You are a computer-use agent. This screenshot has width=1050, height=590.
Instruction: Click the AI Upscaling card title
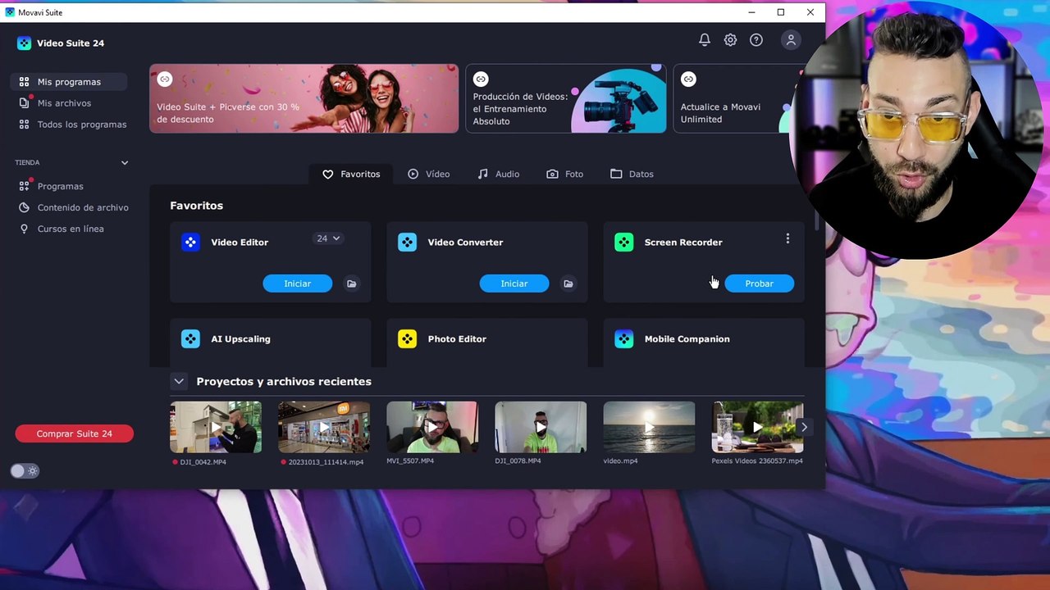click(x=240, y=339)
